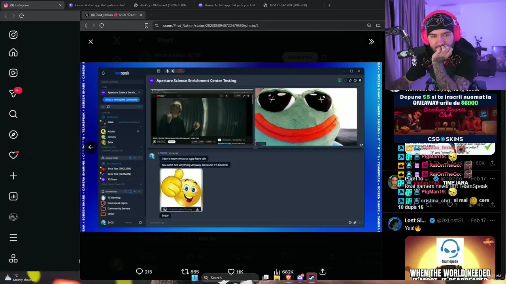The height and width of the screenshot is (284, 506).
Task: Open a new tab in top tab bar
Action: click(x=329, y=5)
